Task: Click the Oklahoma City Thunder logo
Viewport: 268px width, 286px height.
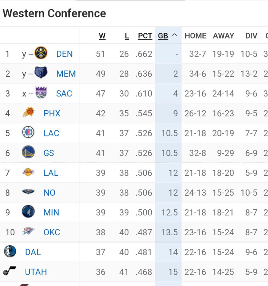Action: coord(28,232)
